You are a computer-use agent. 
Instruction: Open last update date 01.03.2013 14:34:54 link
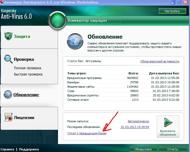click(135, 127)
